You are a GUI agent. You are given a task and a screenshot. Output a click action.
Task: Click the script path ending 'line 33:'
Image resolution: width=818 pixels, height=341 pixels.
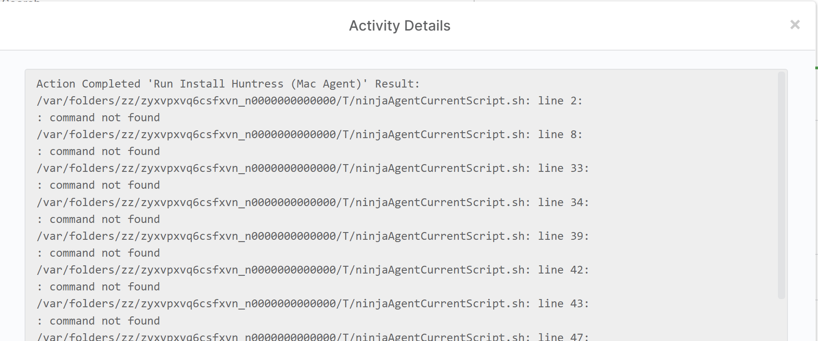click(312, 168)
